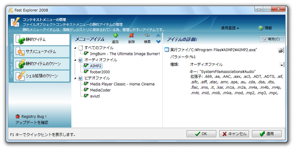
Task: Collapse the すべてのファイル tree node
Action: coord(75,48)
